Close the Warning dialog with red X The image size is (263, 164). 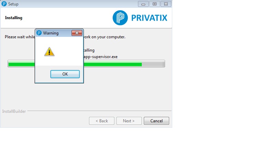[77, 33]
